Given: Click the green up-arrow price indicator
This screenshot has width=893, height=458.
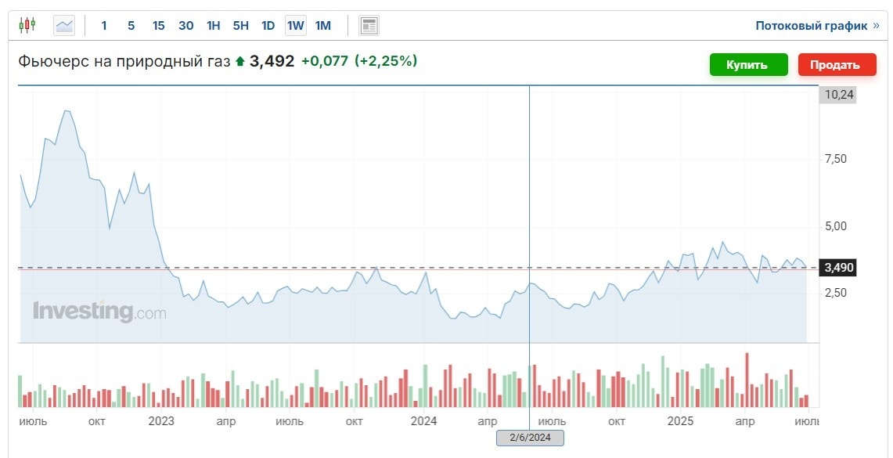Looking at the screenshot, I should click(x=239, y=61).
